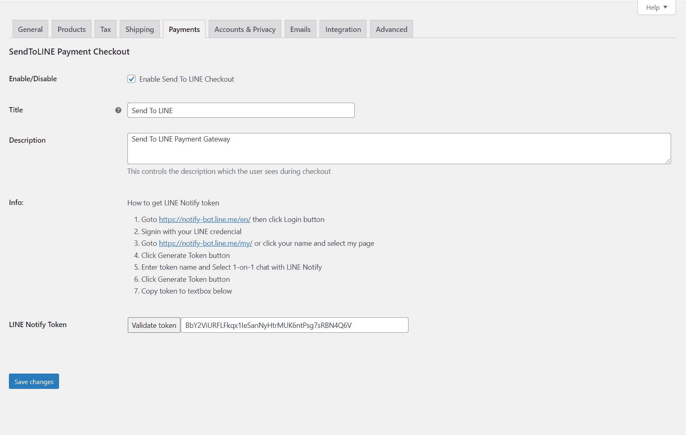686x435 pixels.
Task: Select the Payments tab
Action: [184, 30]
